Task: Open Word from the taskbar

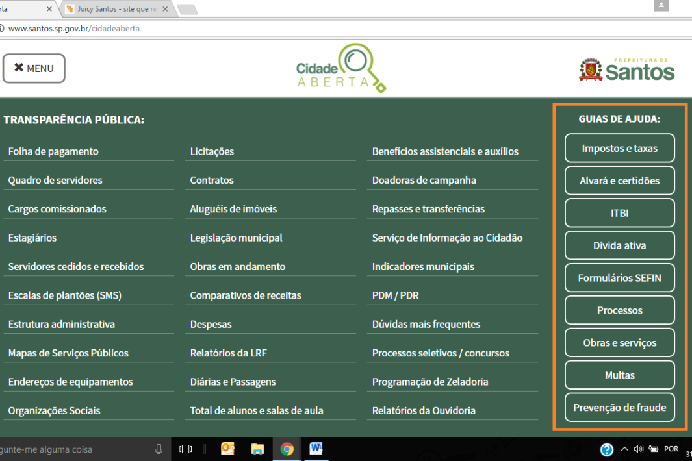Action: (x=316, y=449)
